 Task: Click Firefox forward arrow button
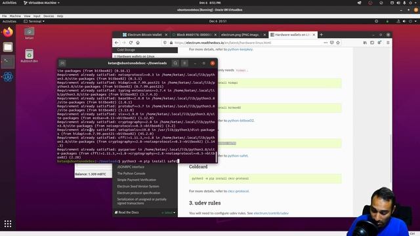[x=124, y=43]
